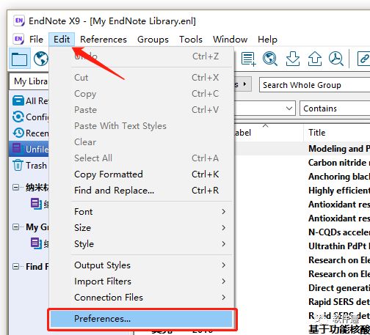Click the Search Whole Group box

click(x=315, y=85)
